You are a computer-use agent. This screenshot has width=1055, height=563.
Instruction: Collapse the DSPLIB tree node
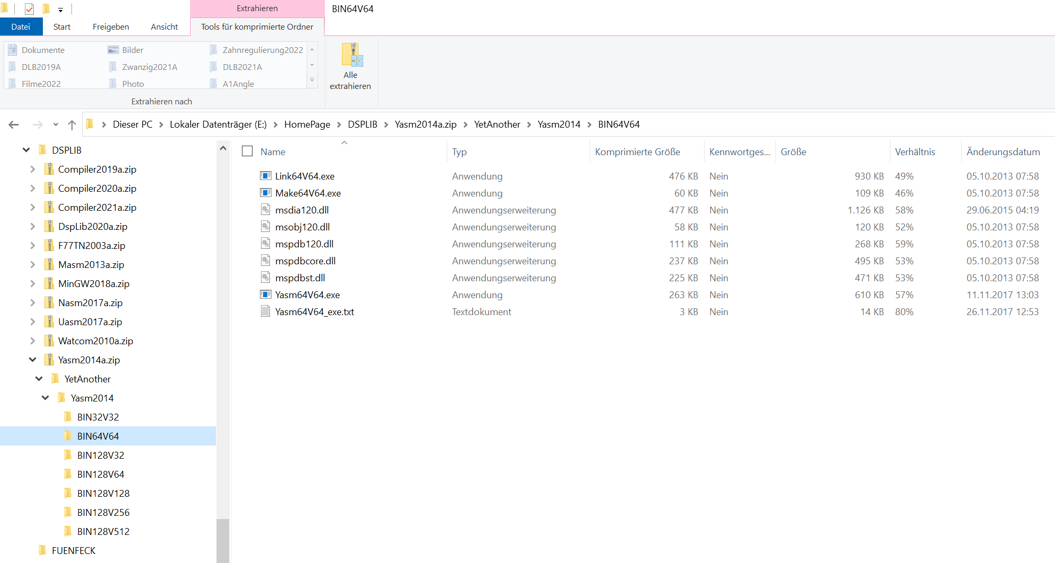26,150
